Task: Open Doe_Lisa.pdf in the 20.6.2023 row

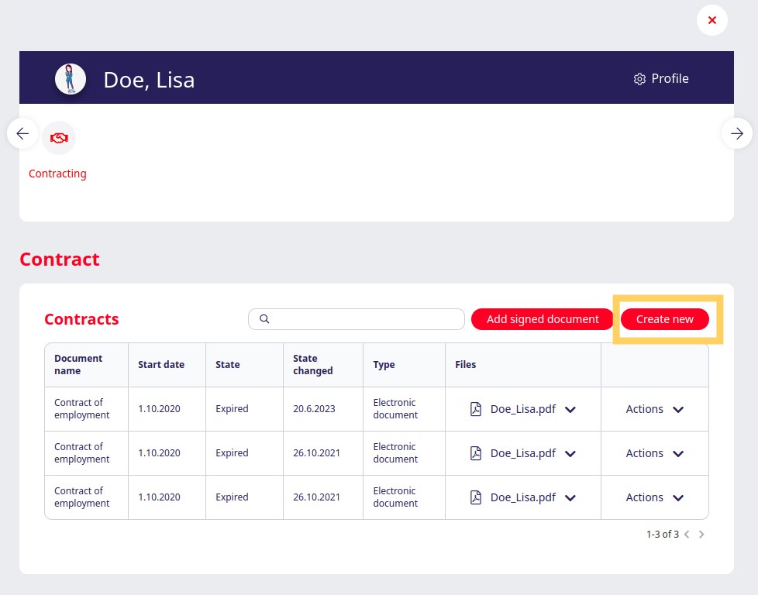Action: point(523,409)
